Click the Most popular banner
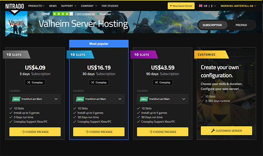 tap(99, 43)
